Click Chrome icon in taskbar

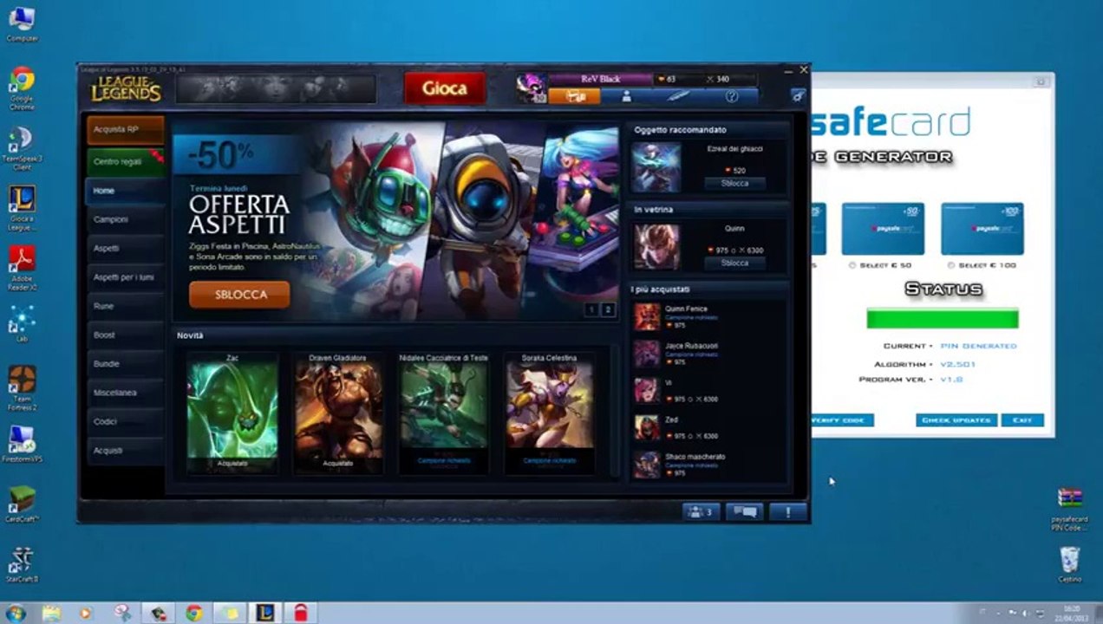pyautogui.click(x=193, y=614)
